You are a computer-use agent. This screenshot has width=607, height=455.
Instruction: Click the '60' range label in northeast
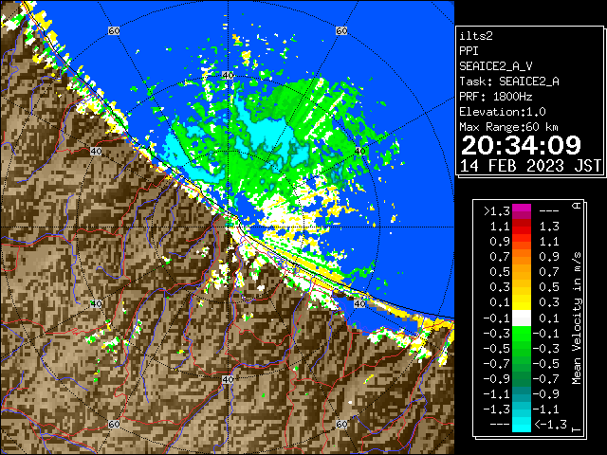[341, 30]
